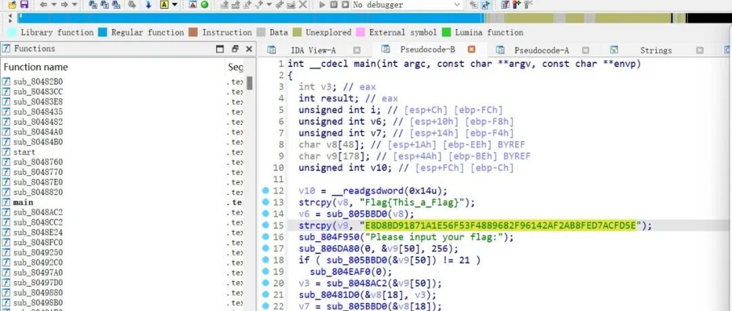Toggle breakpoint dot on line 12
Screen dimensions: 732x311
(266, 190)
